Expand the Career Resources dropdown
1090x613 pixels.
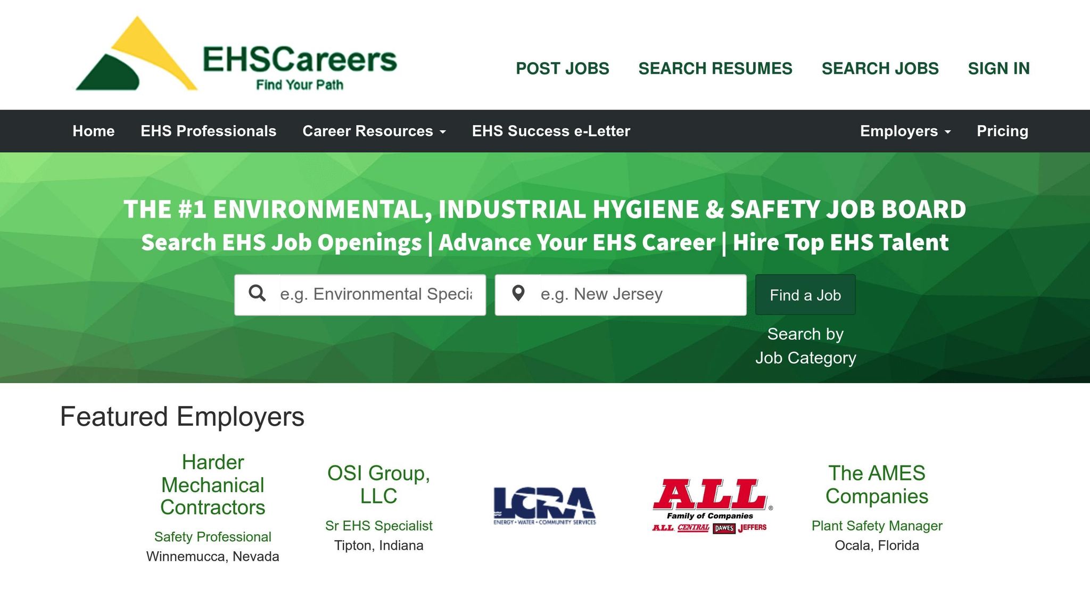pyautogui.click(x=374, y=131)
